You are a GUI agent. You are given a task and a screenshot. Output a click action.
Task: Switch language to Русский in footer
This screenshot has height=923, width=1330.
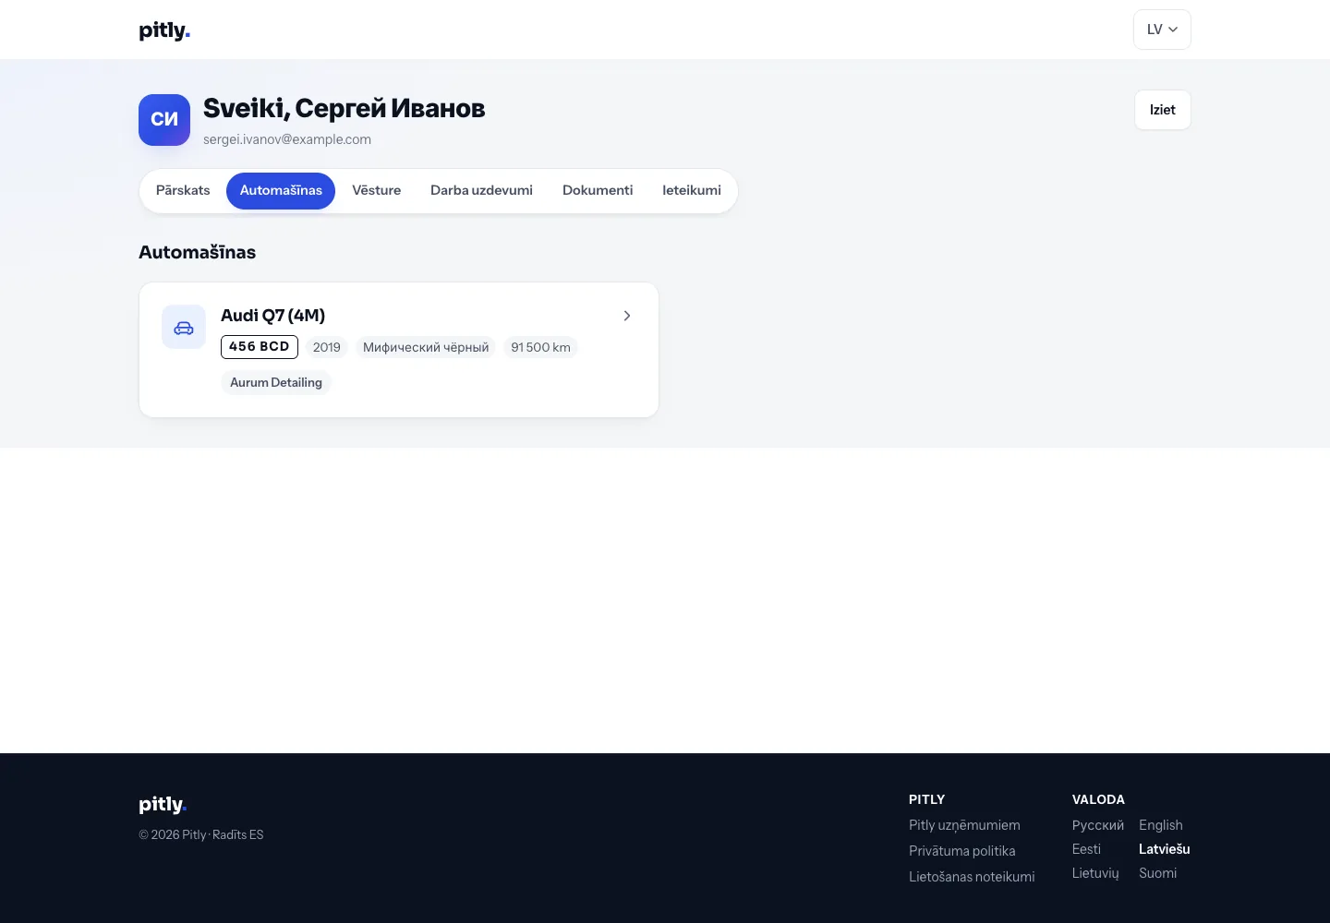click(x=1098, y=825)
